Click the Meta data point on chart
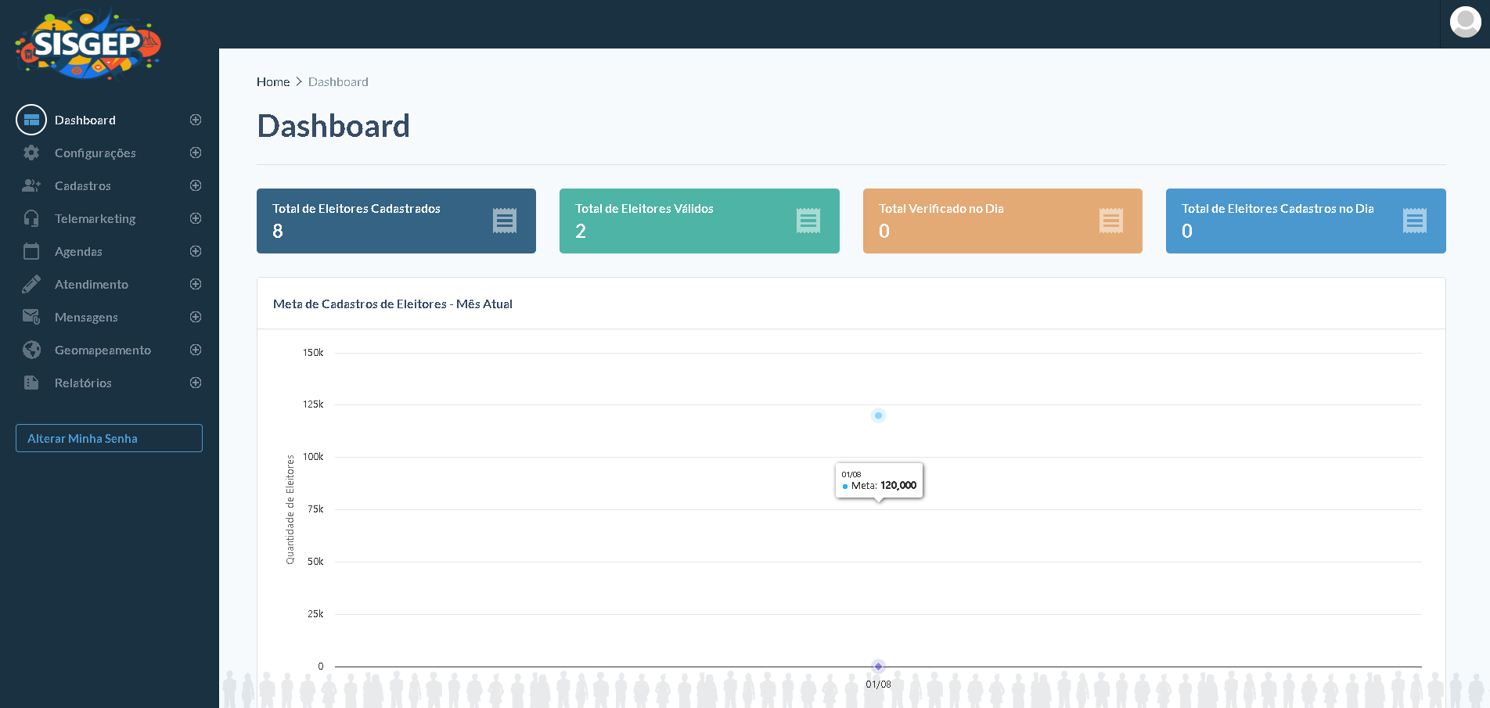This screenshot has width=1490, height=708. point(878,415)
